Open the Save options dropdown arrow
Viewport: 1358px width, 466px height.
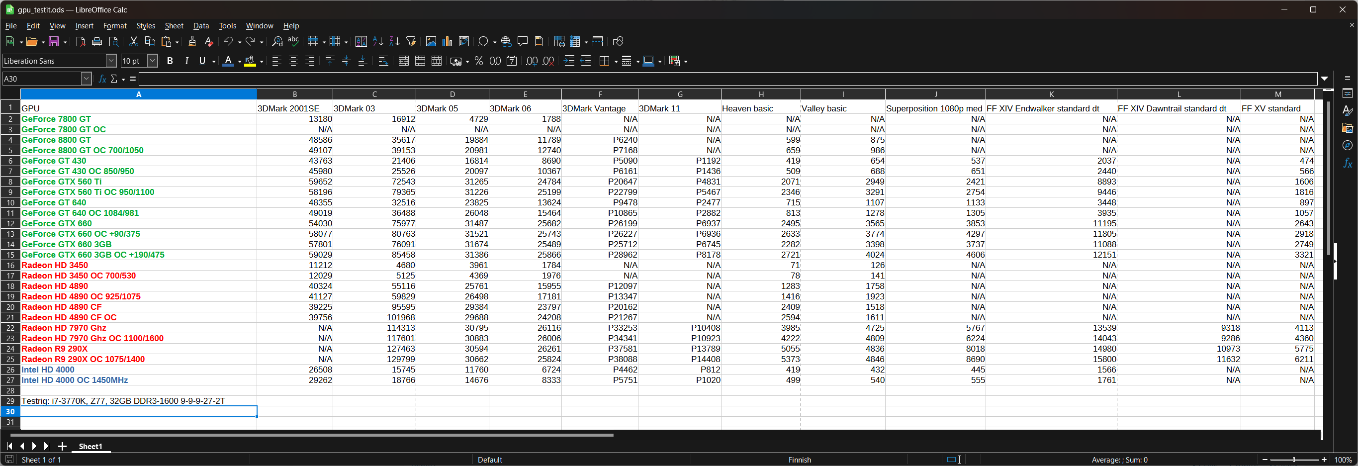pyautogui.click(x=65, y=42)
